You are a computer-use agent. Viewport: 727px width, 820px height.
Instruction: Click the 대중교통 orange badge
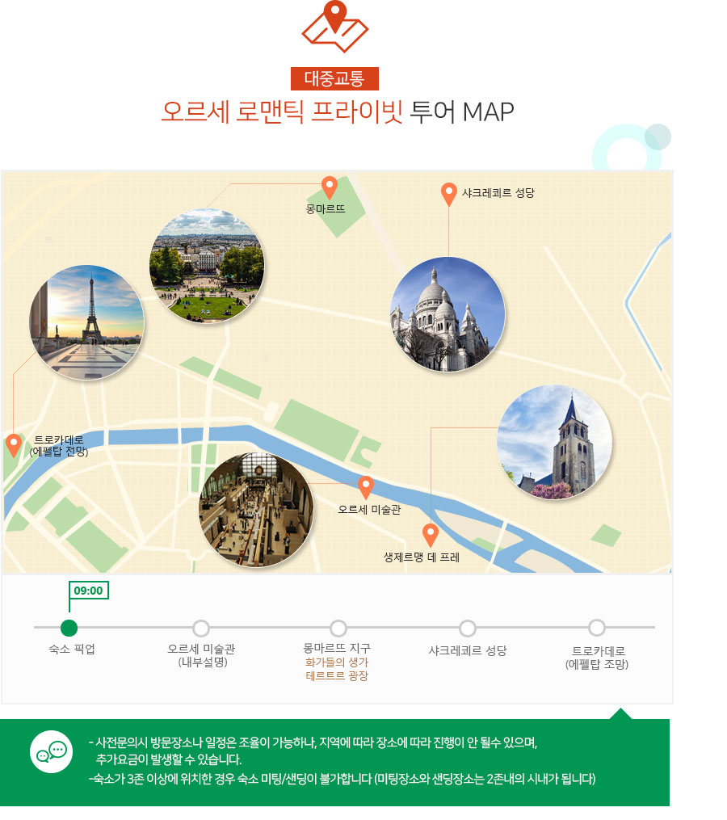pos(334,79)
